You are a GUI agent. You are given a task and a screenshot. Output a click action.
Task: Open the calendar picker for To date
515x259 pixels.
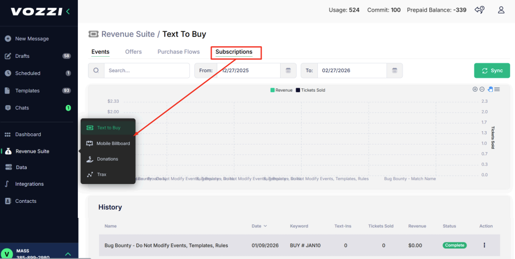pyautogui.click(x=394, y=71)
